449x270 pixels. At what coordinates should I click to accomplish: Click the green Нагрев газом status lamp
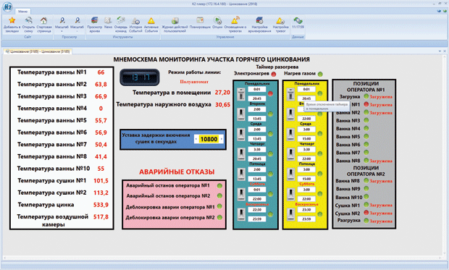tap(320, 74)
